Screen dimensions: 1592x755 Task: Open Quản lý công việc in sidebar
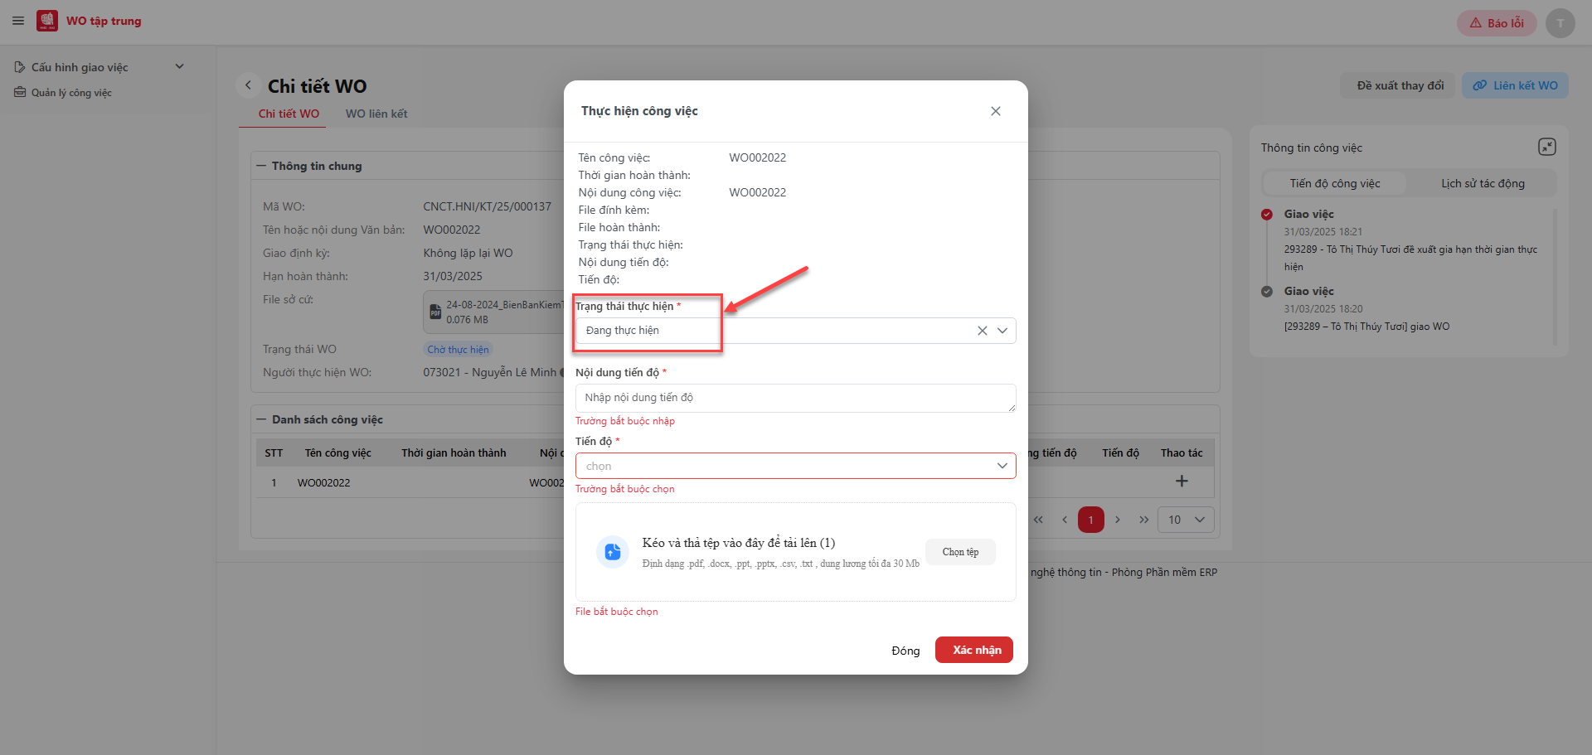pos(63,93)
